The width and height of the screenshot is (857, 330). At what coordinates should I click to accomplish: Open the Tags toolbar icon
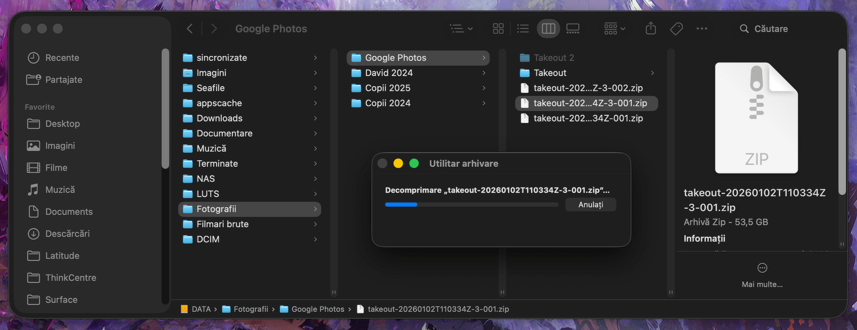click(676, 29)
